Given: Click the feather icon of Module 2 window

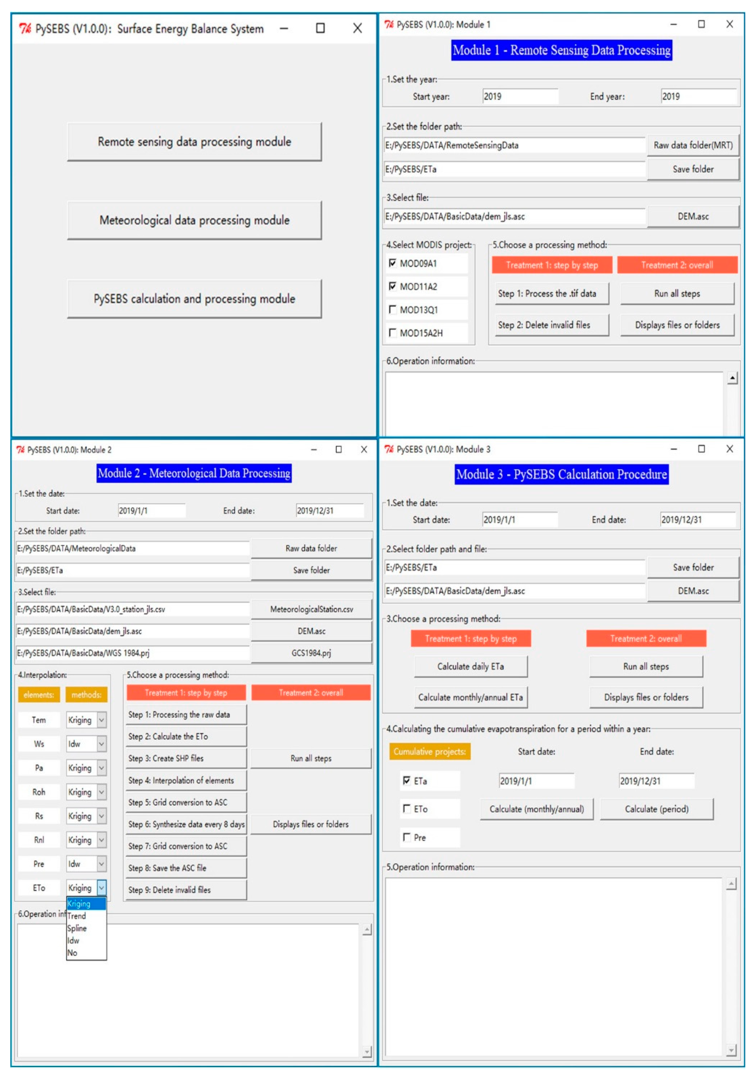Looking at the screenshot, I should point(20,450).
